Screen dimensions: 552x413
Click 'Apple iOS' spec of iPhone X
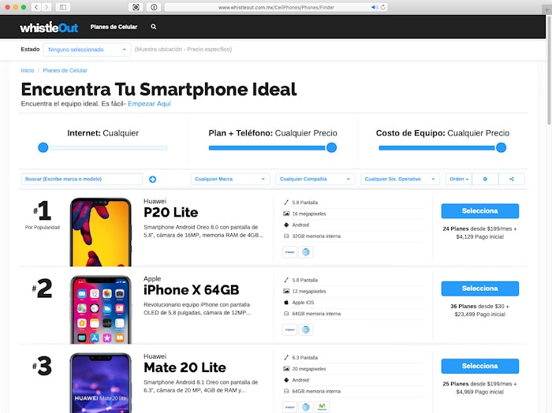click(303, 303)
